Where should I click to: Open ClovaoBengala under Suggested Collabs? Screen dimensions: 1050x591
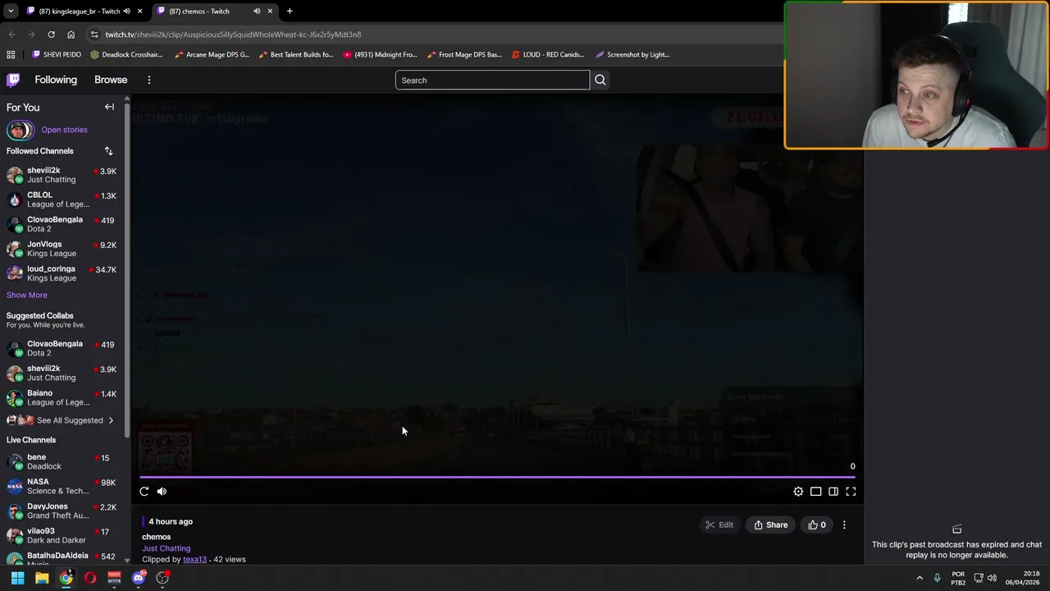[62, 348]
